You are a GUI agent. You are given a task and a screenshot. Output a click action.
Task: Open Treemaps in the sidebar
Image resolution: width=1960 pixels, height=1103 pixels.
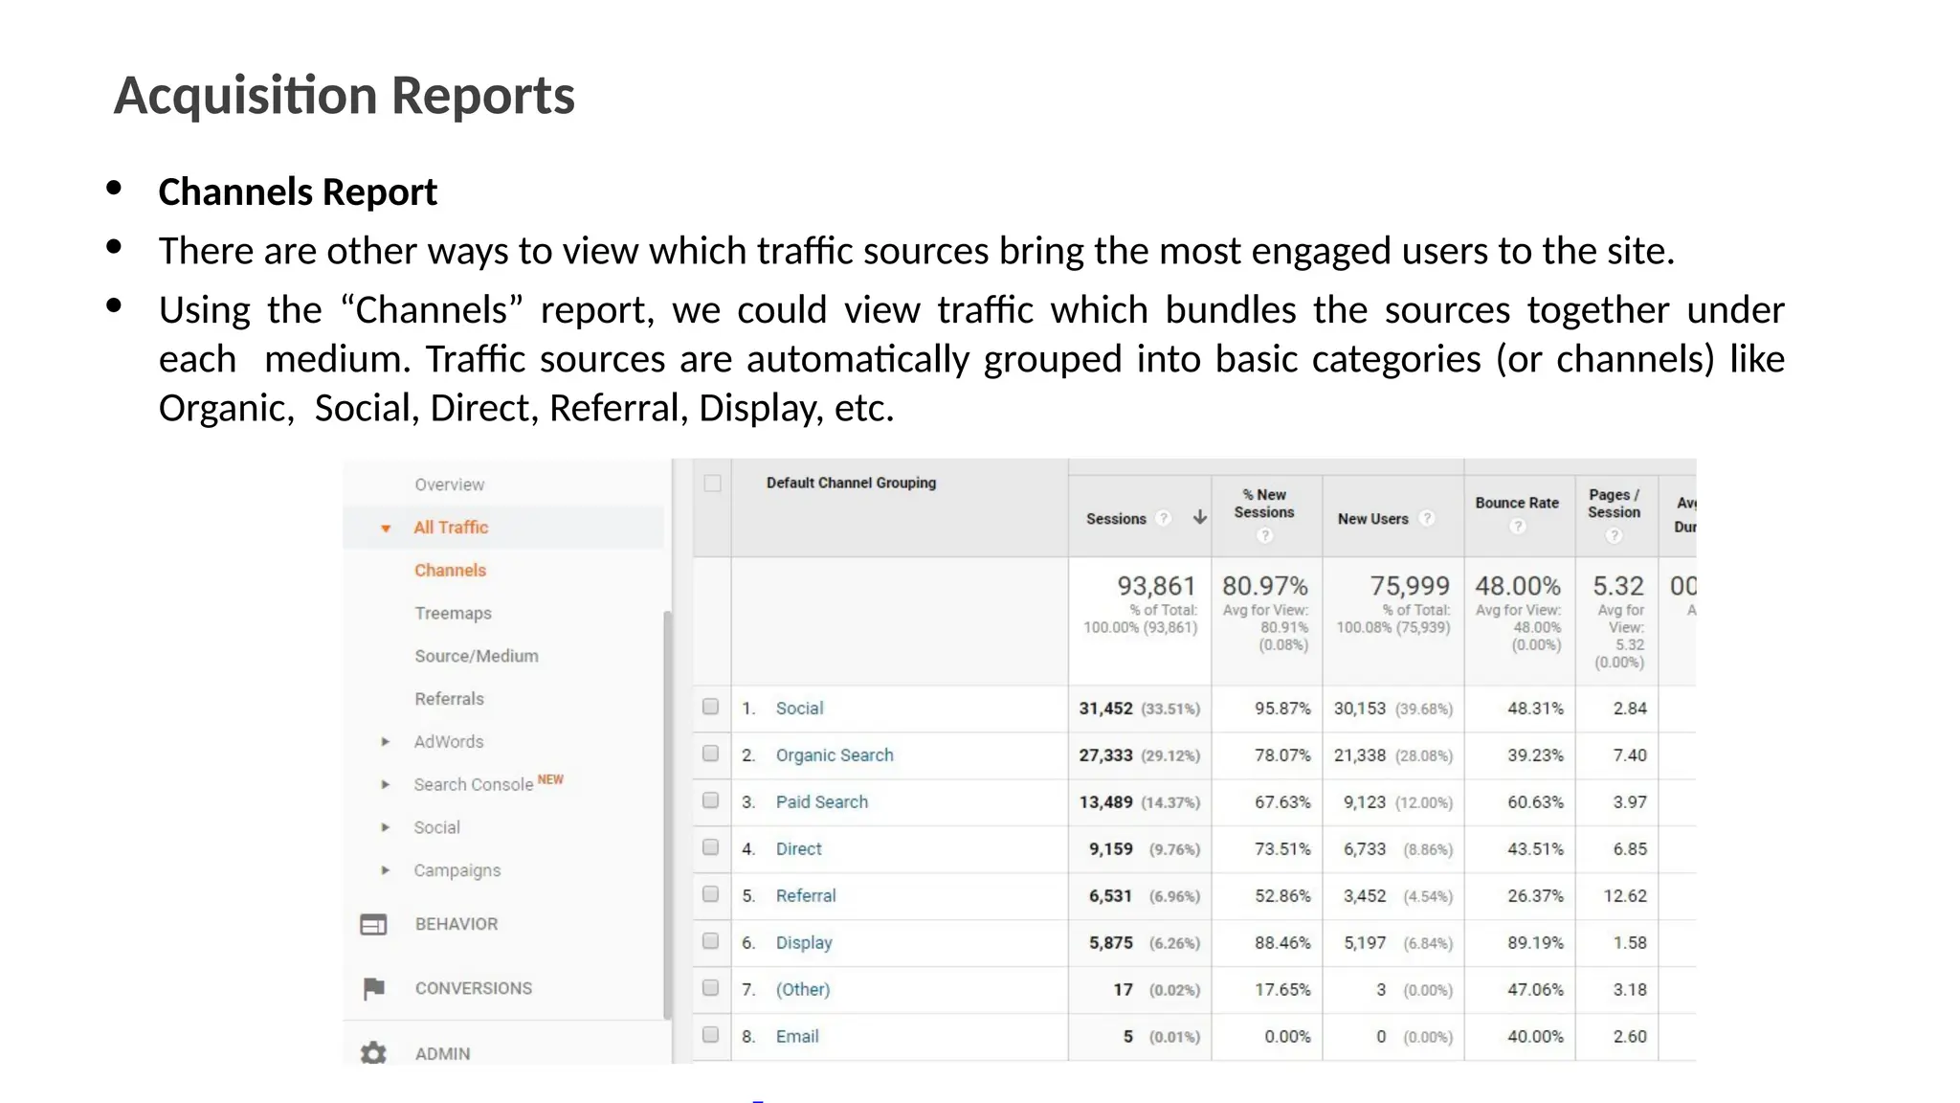(453, 614)
